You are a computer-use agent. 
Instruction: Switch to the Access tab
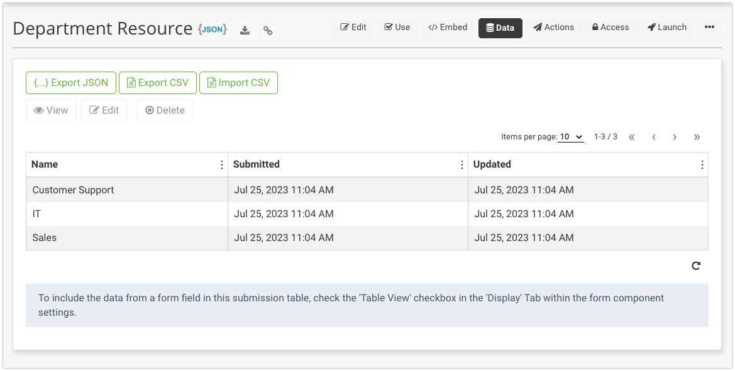point(610,27)
